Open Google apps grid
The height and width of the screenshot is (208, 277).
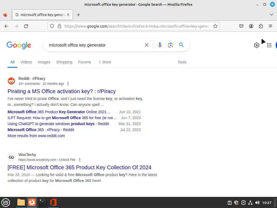(269, 45)
